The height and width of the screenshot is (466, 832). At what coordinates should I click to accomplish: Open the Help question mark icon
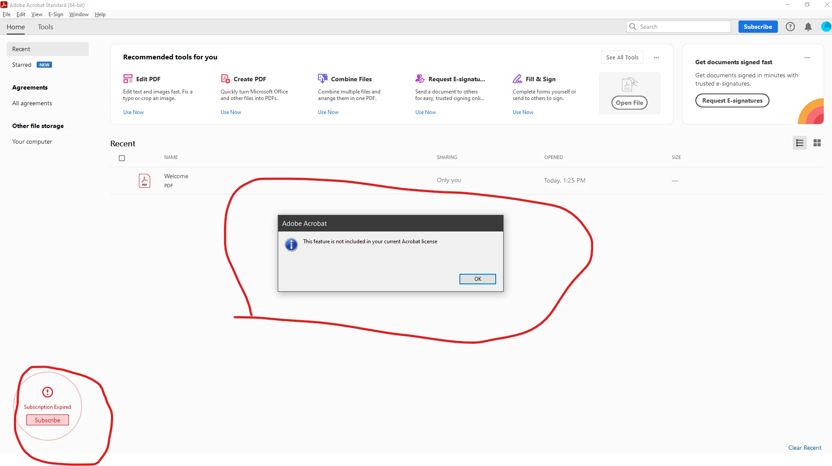790,27
